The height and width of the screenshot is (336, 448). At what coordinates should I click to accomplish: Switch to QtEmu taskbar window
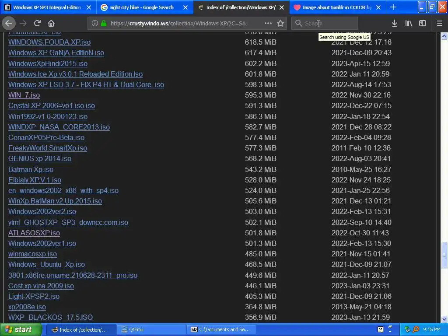click(x=151, y=330)
